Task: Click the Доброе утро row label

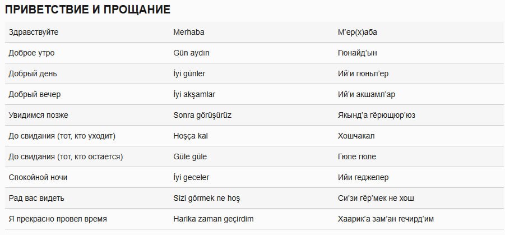Action: tap(31, 53)
